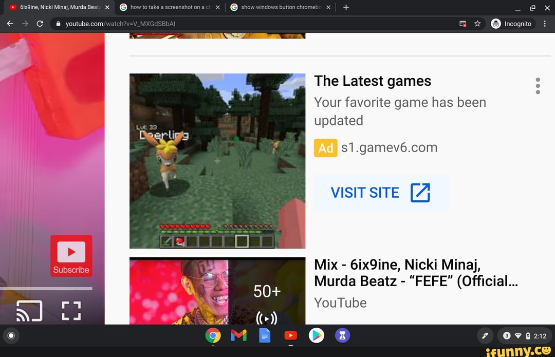This screenshot has width=555, height=357.
Task: Click the s1.gamev6.com ad link
Action: pyautogui.click(x=390, y=147)
